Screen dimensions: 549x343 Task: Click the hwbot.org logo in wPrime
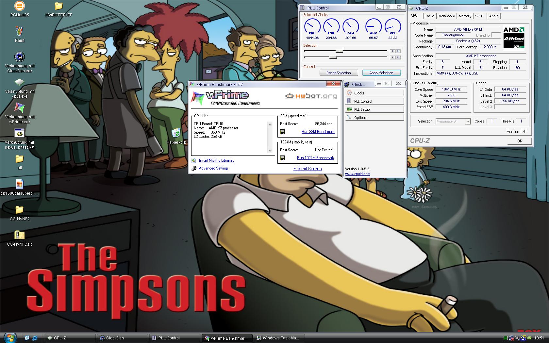coord(311,96)
